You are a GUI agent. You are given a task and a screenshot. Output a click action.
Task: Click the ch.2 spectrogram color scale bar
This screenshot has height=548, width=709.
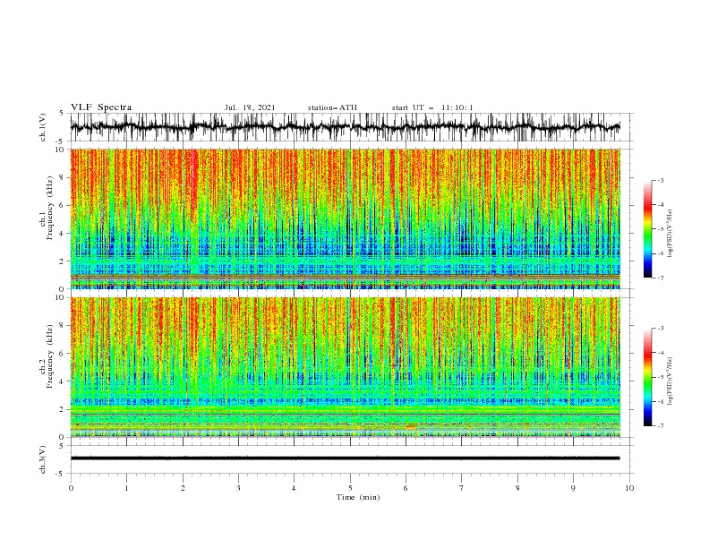pos(648,377)
